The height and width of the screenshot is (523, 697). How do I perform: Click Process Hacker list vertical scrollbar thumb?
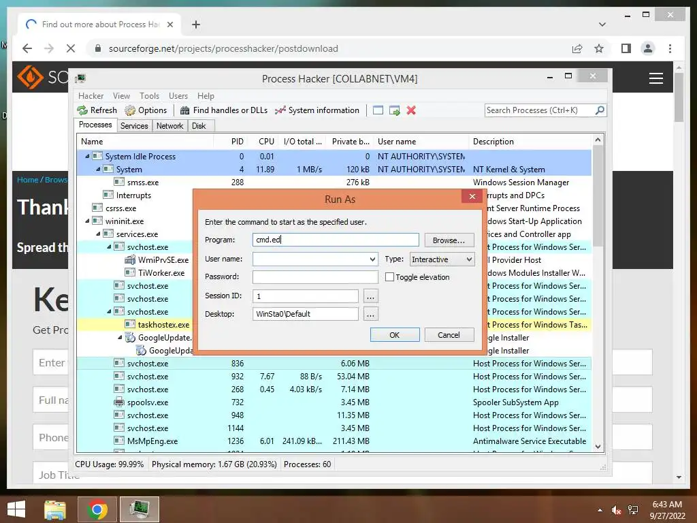[x=598, y=195]
